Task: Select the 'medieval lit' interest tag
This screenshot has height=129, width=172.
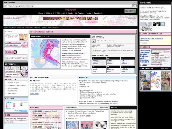Action: tap(10, 71)
